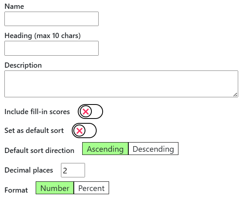Click red X knob on fill-in scores switch
241x197 pixels.
click(x=85, y=112)
